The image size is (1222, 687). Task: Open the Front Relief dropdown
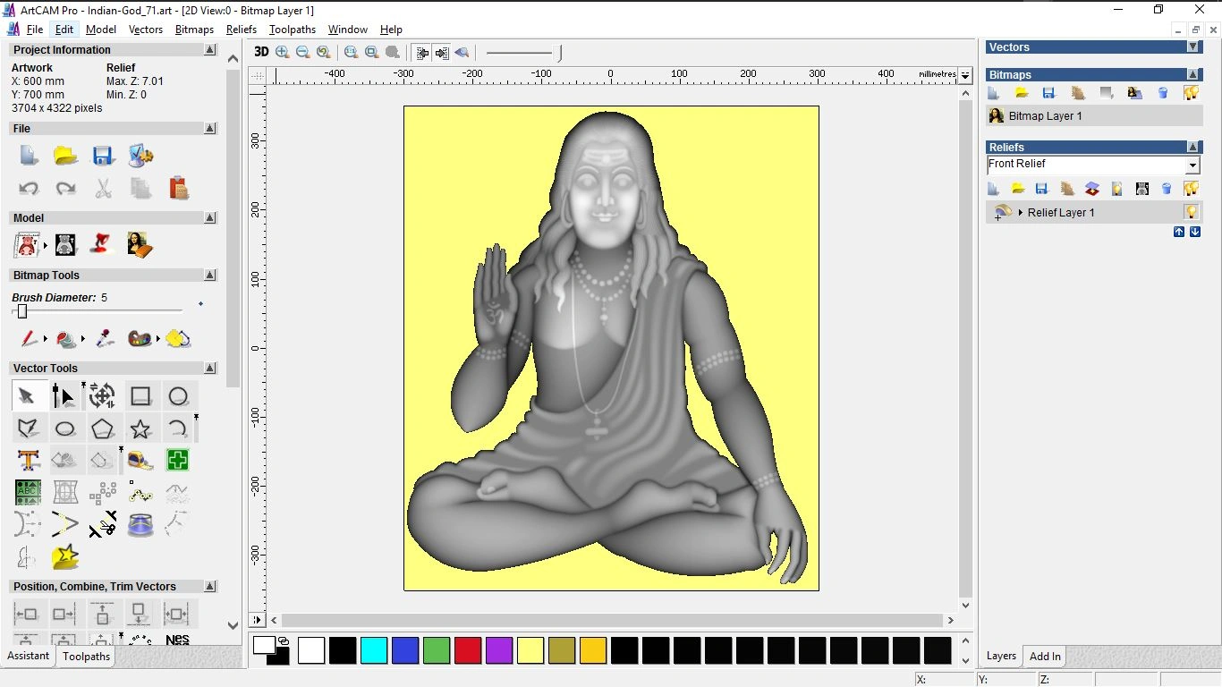(1192, 165)
